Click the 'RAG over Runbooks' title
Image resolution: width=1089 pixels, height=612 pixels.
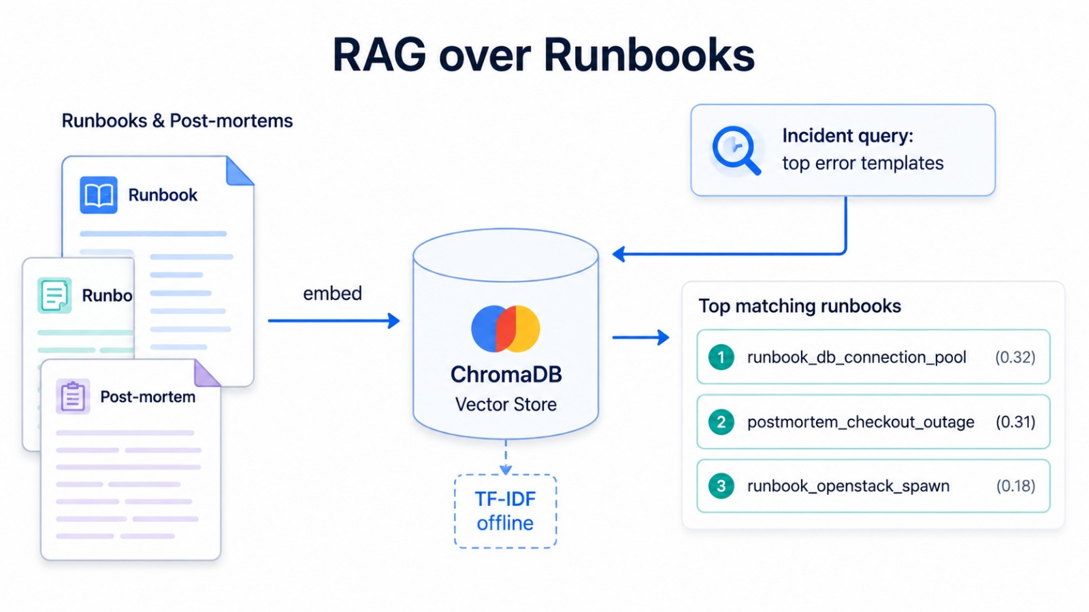coord(544,55)
